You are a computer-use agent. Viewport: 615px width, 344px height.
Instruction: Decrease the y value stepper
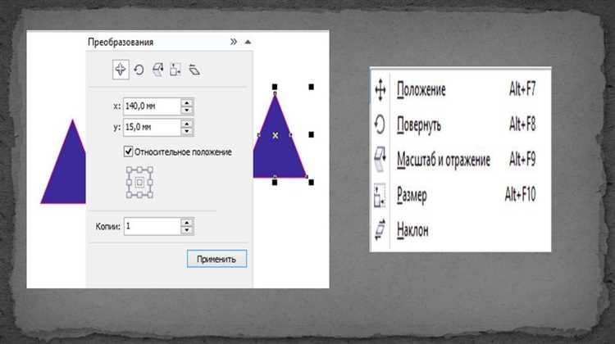(x=187, y=132)
